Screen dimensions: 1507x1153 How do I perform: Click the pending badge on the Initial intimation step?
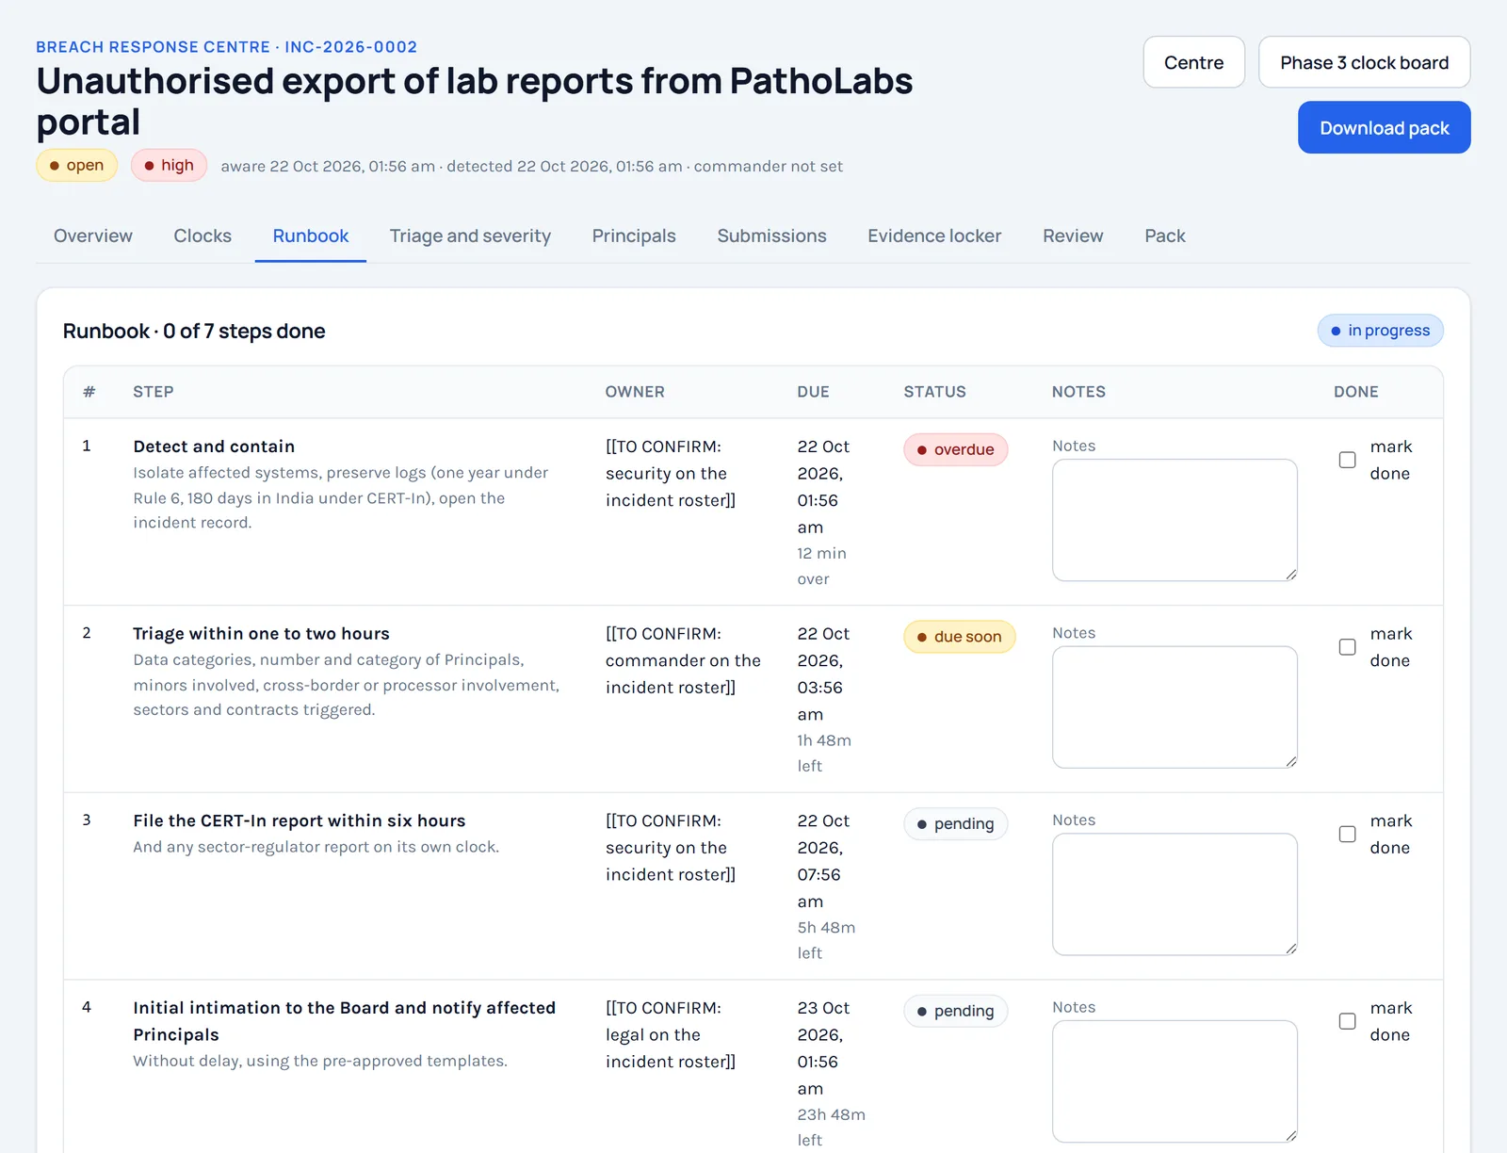click(955, 1011)
